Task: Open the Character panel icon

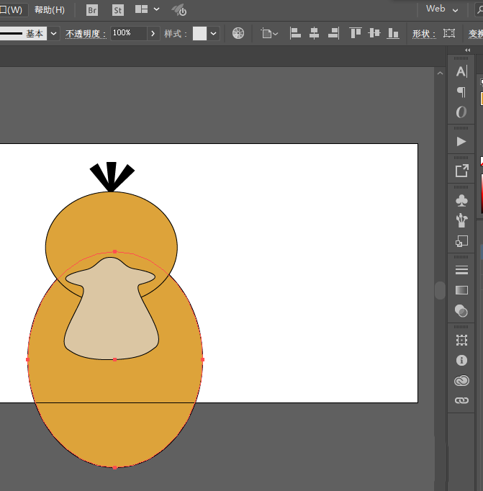Action: pos(461,71)
